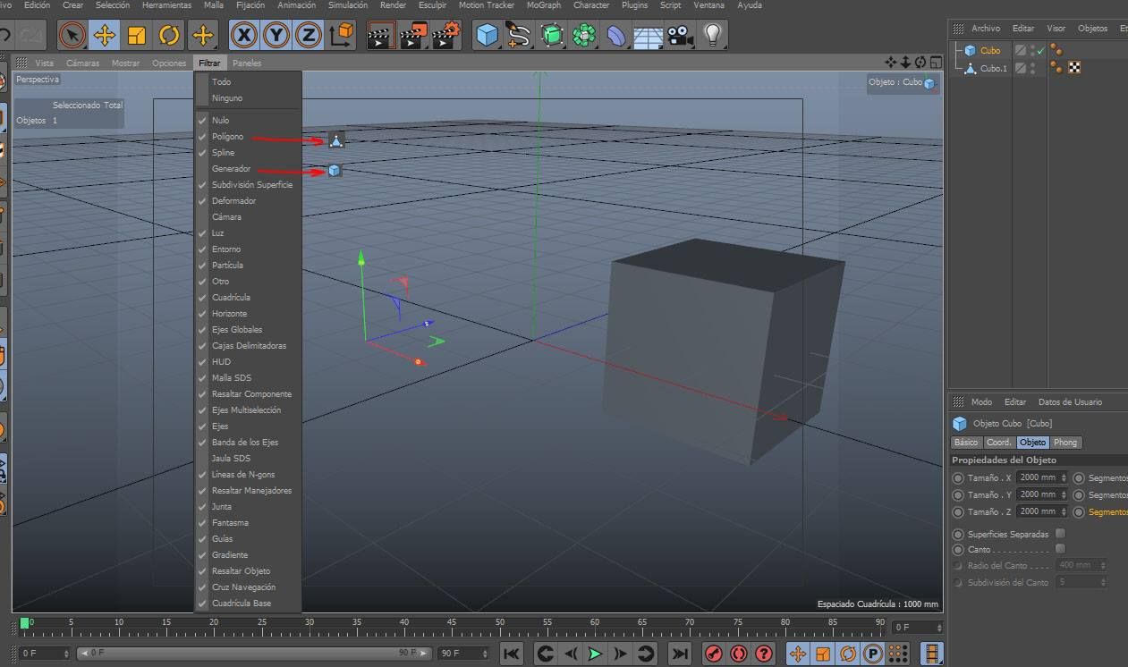The height and width of the screenshot is (667, 1128).
Task: Choose Ninguno in the filter menu
Action: [226, 98]
